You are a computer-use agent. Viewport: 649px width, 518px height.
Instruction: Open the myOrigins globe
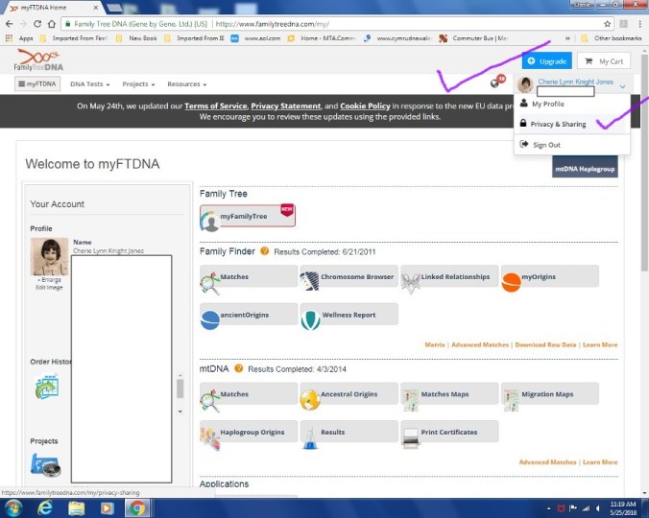point(550,277)
